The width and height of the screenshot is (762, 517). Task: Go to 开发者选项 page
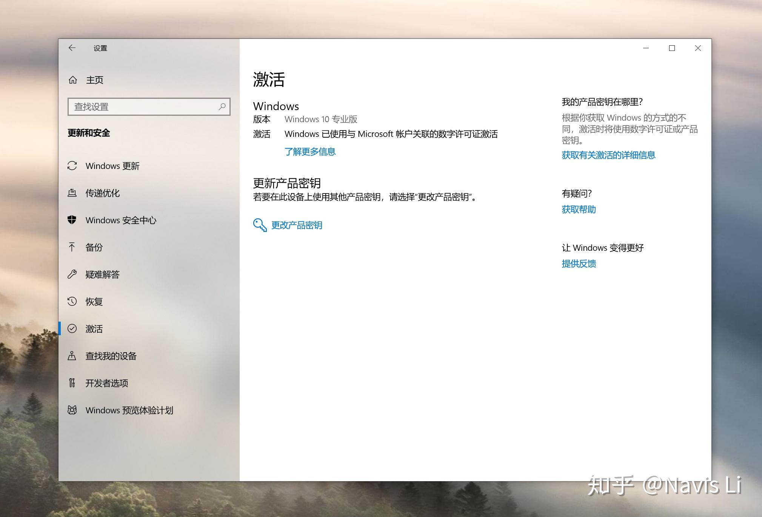pyautogui.click(x=149, y=383)
